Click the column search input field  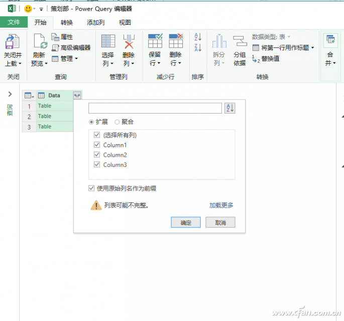155,108
